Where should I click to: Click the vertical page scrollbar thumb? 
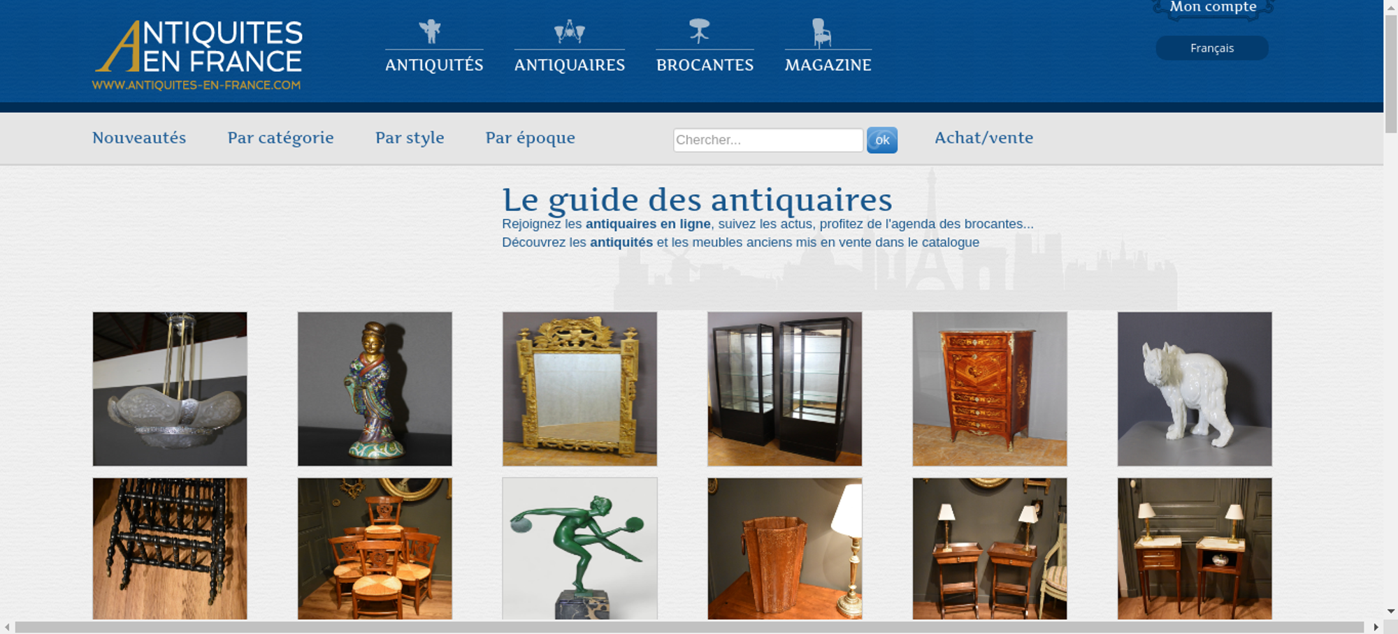point(1390,73)
